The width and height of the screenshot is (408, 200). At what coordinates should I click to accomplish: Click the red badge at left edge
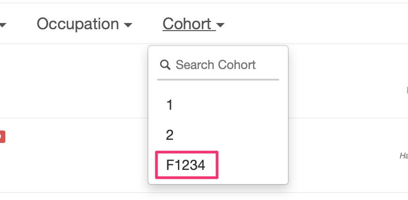coord(2,137)
